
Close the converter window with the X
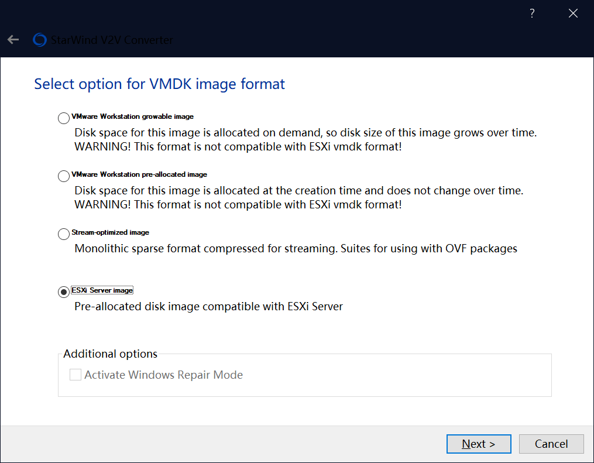pos(573,13)
